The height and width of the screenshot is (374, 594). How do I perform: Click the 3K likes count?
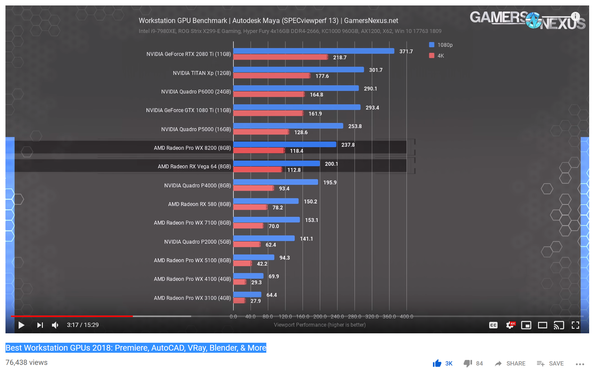click(x=449, y=363)
